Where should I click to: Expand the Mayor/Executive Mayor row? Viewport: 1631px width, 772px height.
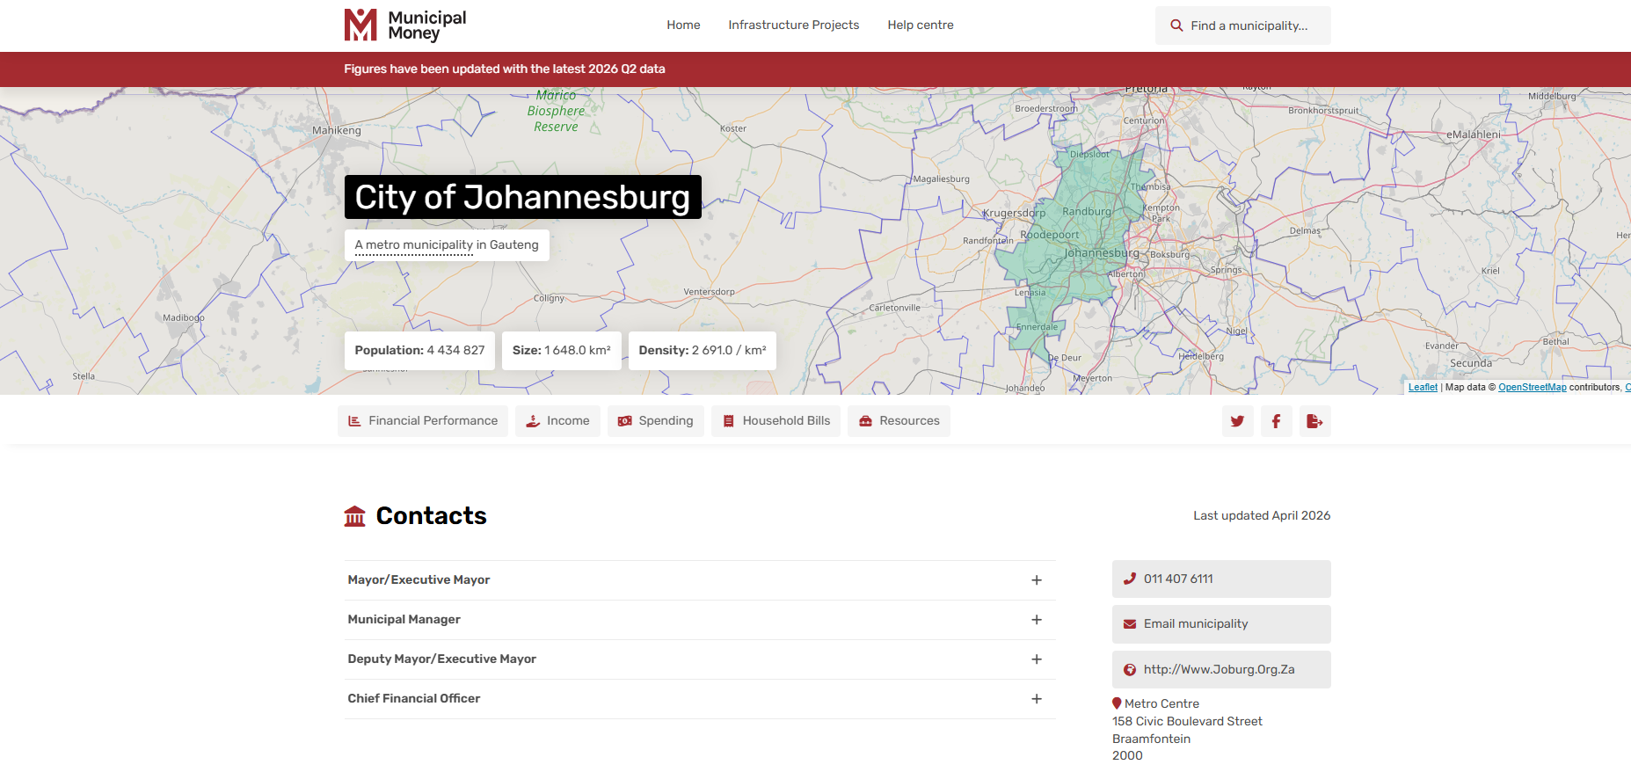click(700, 580)
